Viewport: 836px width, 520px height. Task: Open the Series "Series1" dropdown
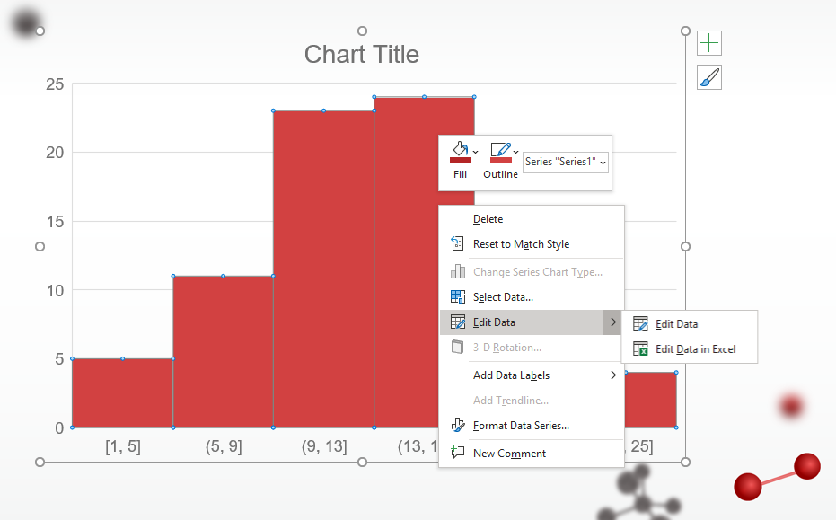[x=565, y=162]
